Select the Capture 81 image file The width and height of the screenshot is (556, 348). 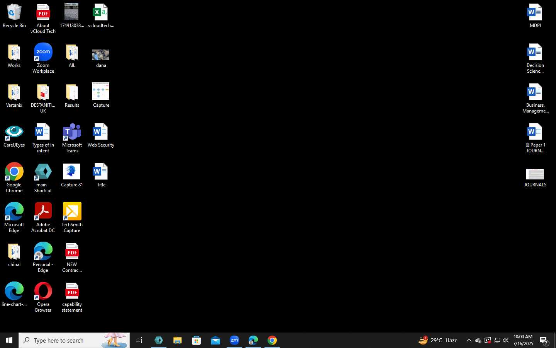click(72, 176)
